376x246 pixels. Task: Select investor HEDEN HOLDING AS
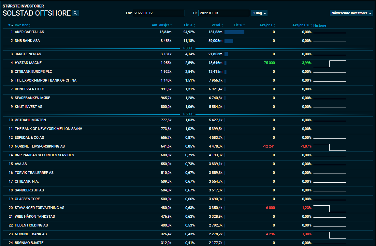(31, 226)
